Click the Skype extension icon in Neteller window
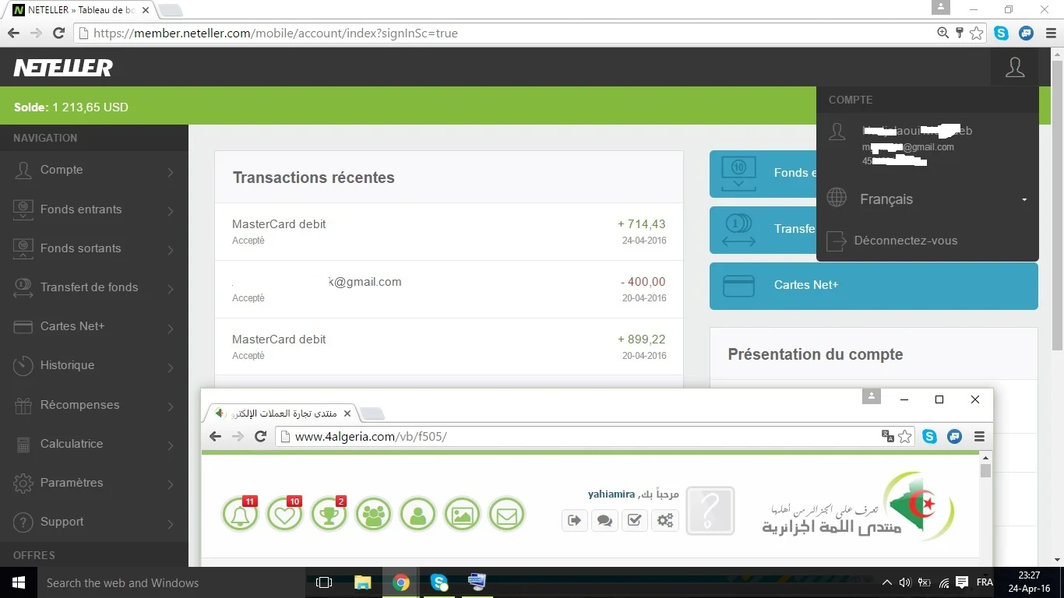This screenshot has height=598, width=1064. pos(1001,33)
